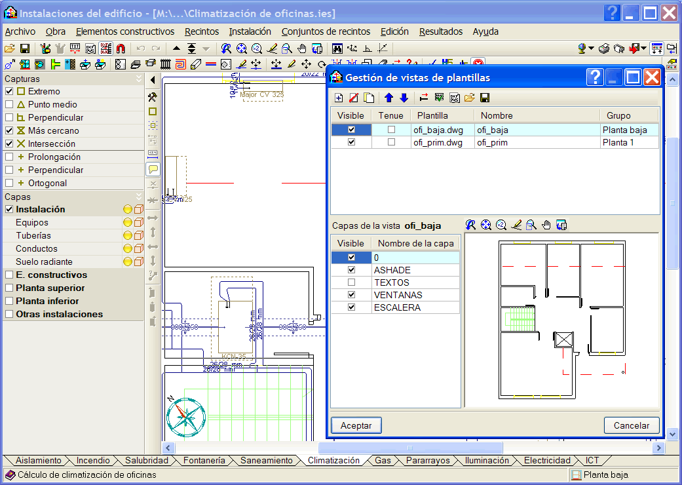Show the TEXTOS layer in ofi_baja view
The image size is (682, 485).
[351, 282]
